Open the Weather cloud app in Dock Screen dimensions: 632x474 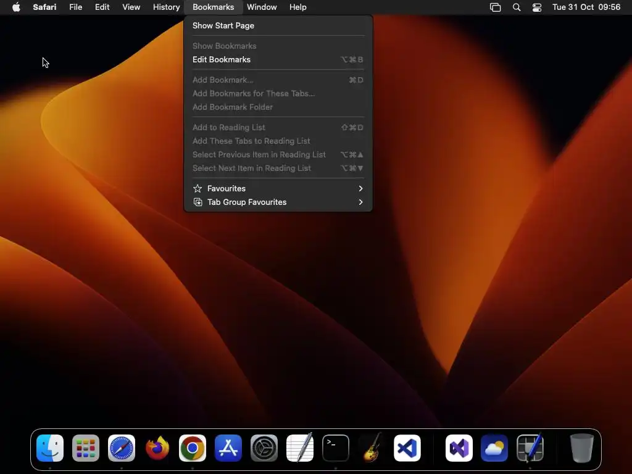tap(494, 448)
